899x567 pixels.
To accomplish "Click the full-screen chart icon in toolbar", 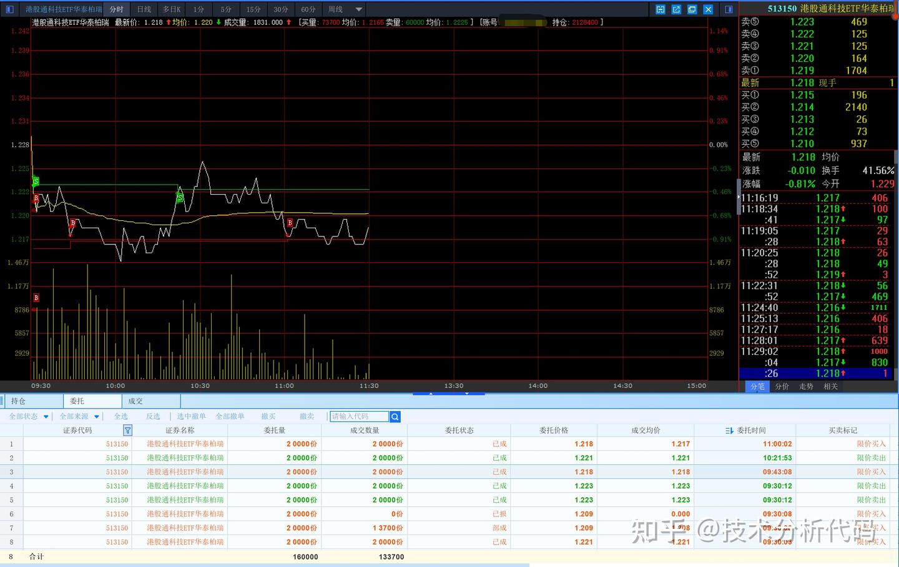I will (x=692, y=9).
